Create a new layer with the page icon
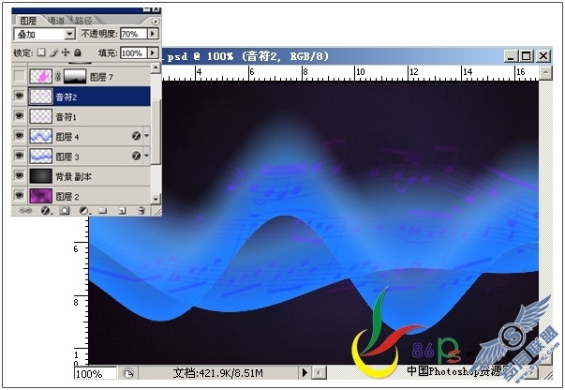Image resolution: width=565 pixels, height=390 pixels. coord(122,211)
